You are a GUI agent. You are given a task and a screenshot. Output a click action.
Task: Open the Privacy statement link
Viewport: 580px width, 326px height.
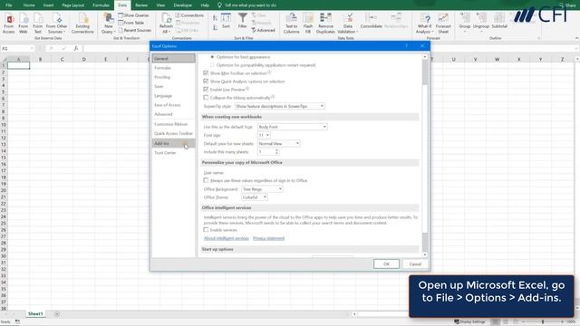click(268, 238)
